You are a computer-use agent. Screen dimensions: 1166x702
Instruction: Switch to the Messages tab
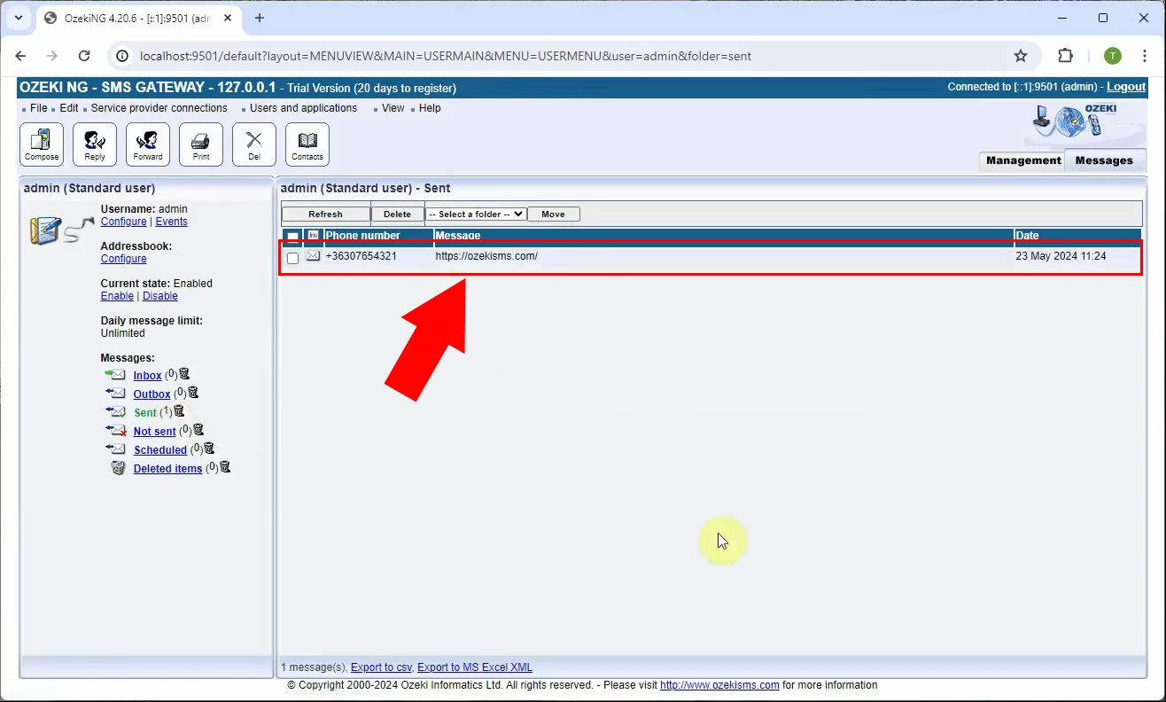(x=1104, y=160)
